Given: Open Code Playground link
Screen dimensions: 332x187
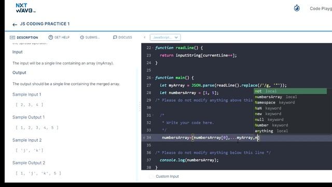Looking at the screenshot, I should tap(321, 9).
